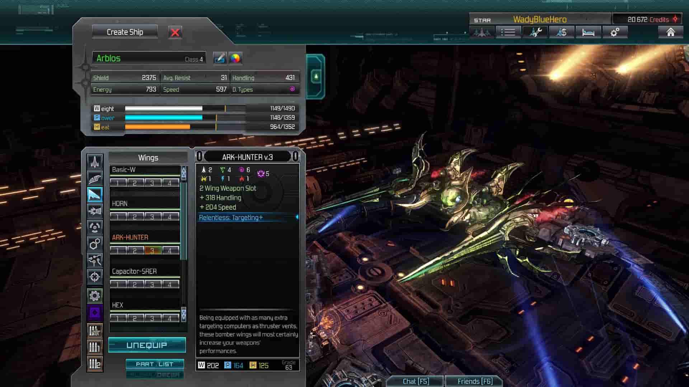The image size is (689, 387).
Task: Select HEX version 2
Action: (135, 318)
